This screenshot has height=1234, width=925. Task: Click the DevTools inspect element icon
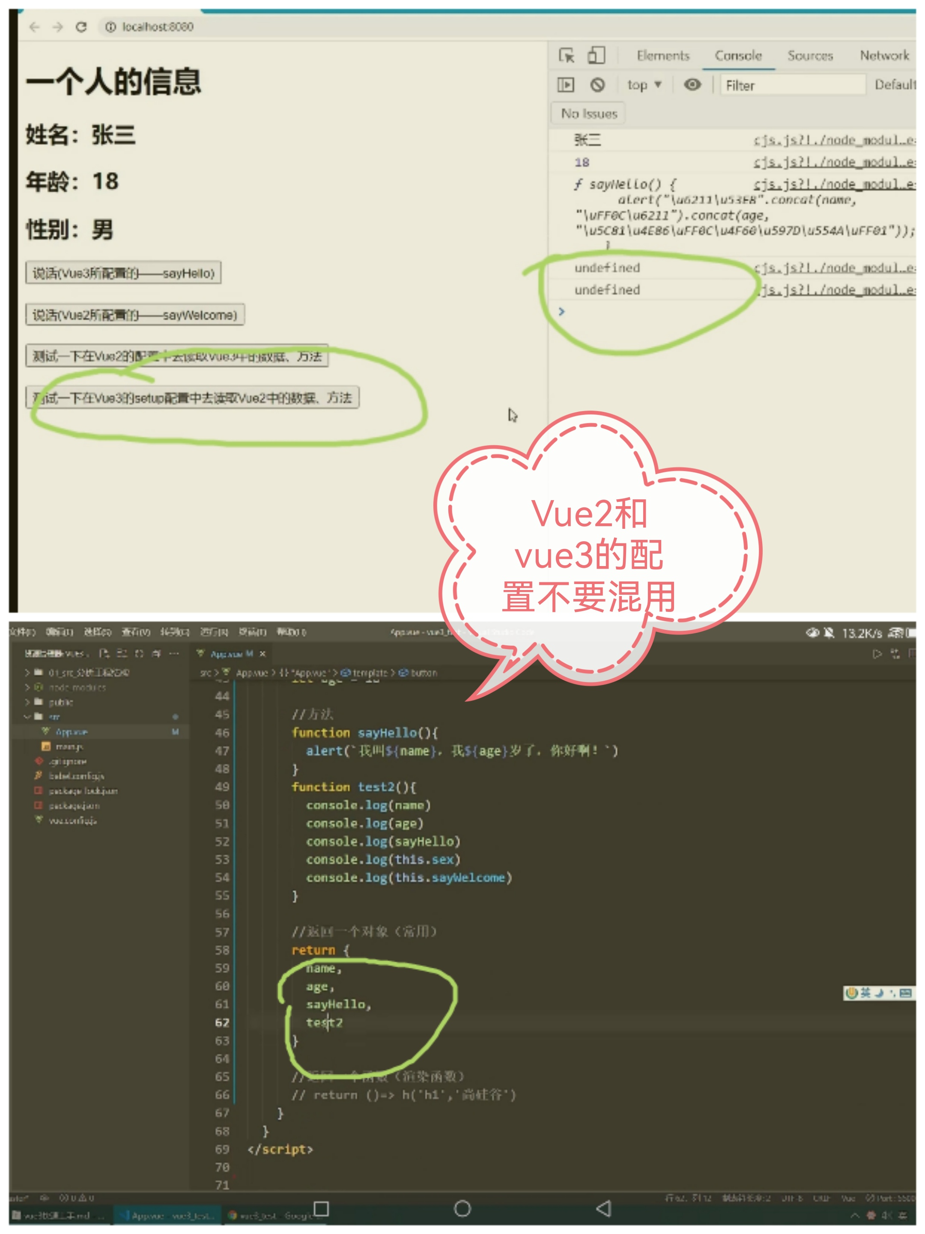[x=566, y=55]
